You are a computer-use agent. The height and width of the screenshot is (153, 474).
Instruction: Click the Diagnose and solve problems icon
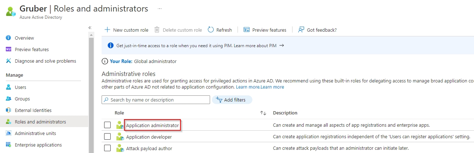coord(9,61)
